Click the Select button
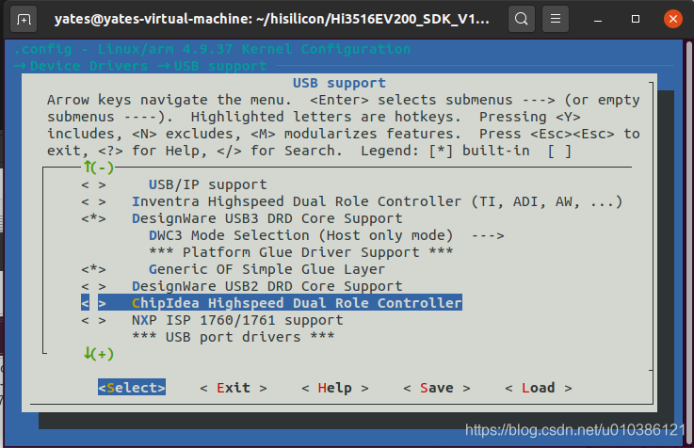694x448 pixels. pos(132,388)
